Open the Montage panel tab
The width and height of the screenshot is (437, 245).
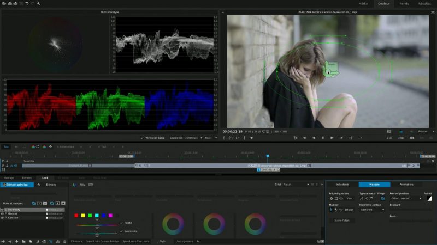[9, 178]
